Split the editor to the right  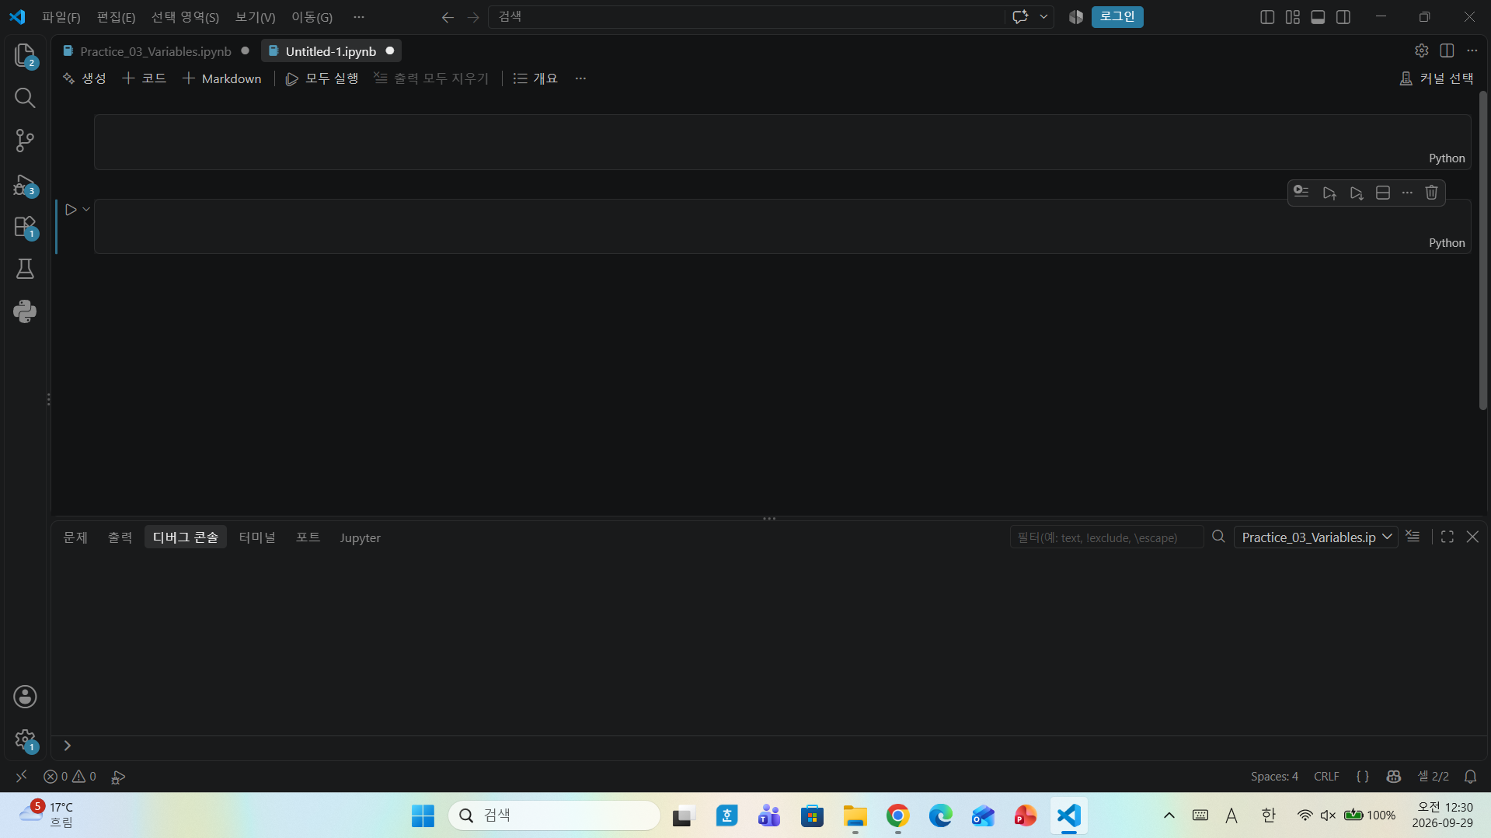[1447, 50]
